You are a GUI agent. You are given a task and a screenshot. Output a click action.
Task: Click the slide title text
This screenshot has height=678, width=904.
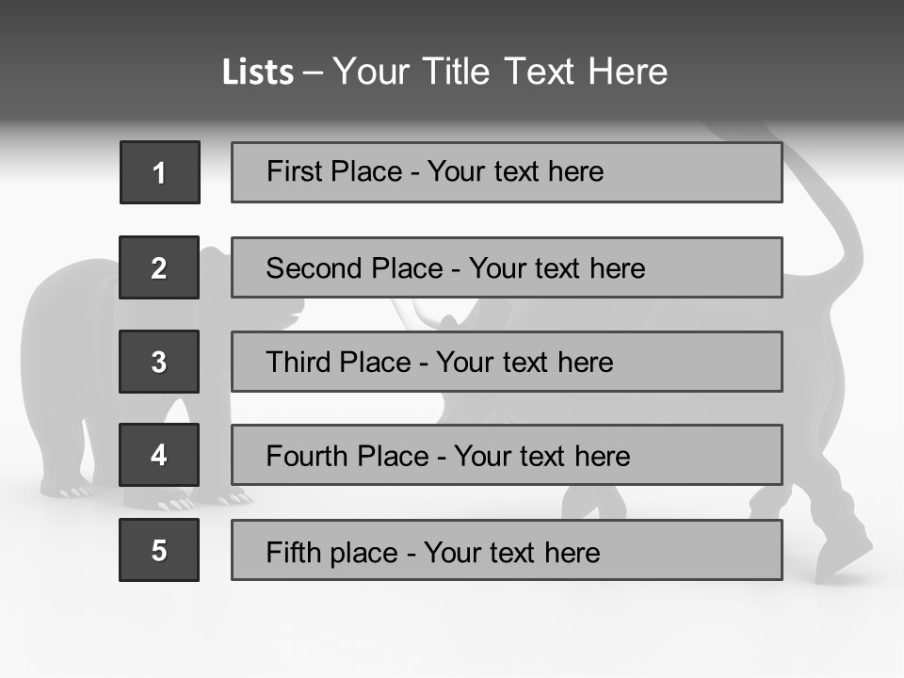[444, 72]
